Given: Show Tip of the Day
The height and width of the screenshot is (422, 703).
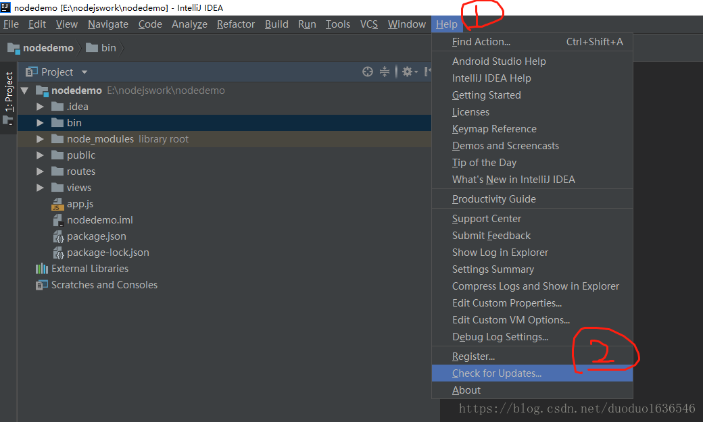Looking at the screenshot, I should (532, 163).
